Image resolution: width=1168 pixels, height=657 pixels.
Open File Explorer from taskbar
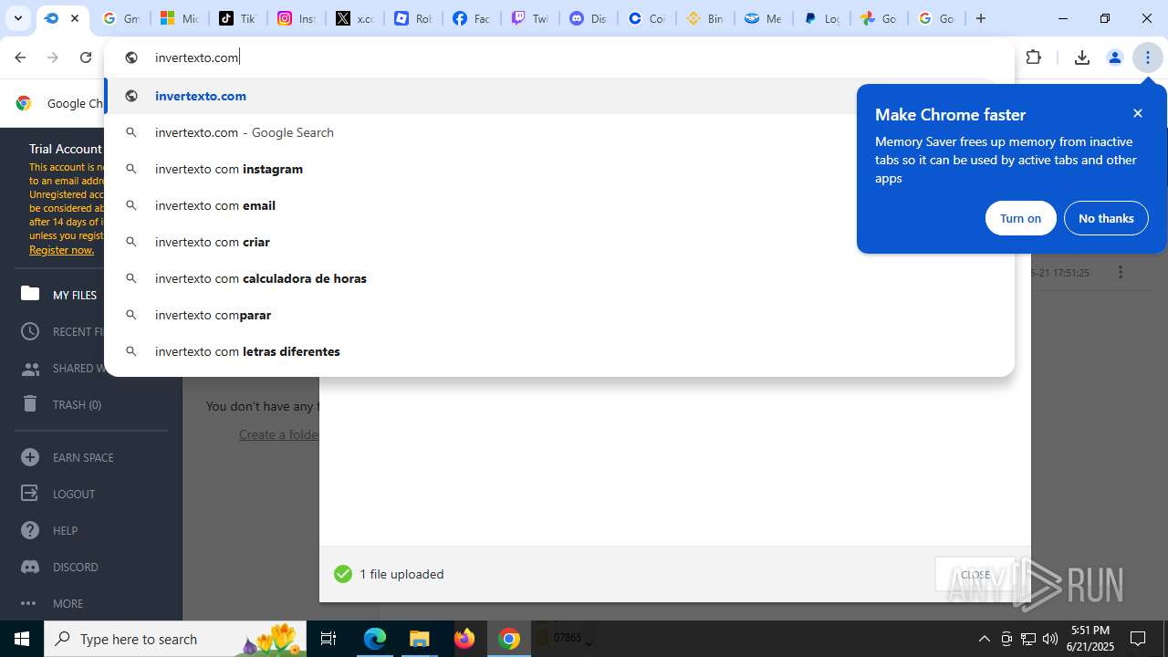pyautogui.click(x=419, y=639)
